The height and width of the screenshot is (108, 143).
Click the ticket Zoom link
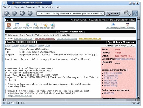coord(15,45)
